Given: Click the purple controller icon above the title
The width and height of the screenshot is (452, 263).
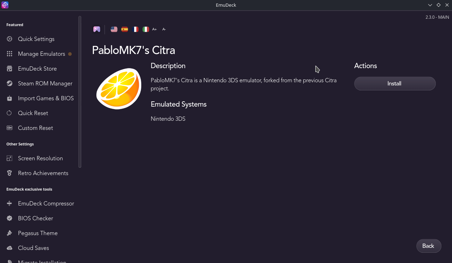Looking at the screenshot, I should tap(96, 29).
